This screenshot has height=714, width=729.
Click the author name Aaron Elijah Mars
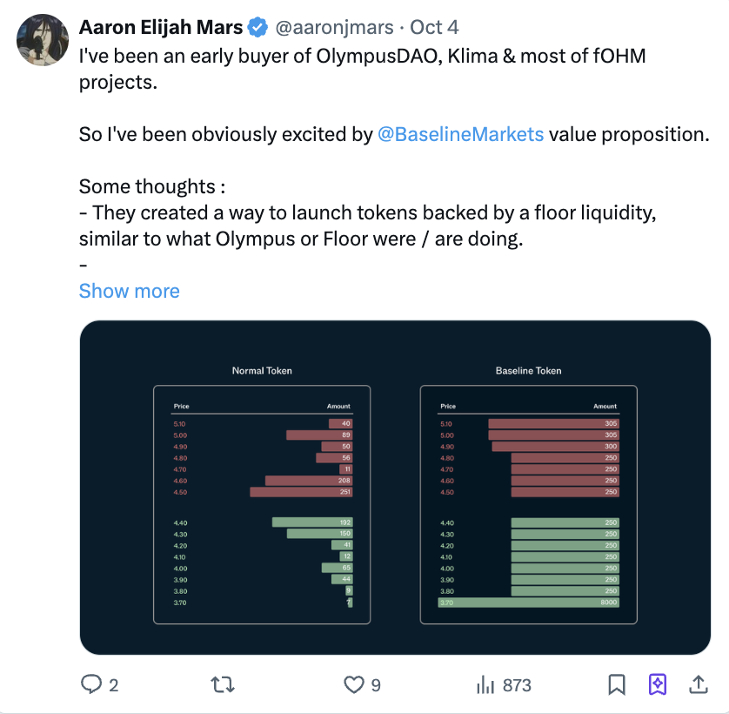tap(161, 29)
